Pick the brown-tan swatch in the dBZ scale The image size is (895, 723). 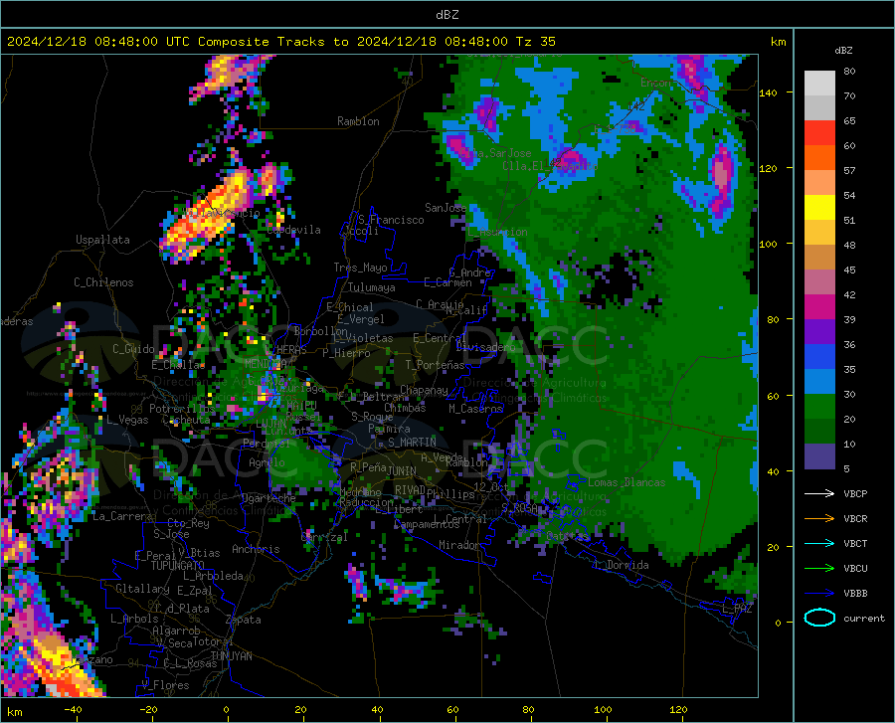[x=819, y=258]
